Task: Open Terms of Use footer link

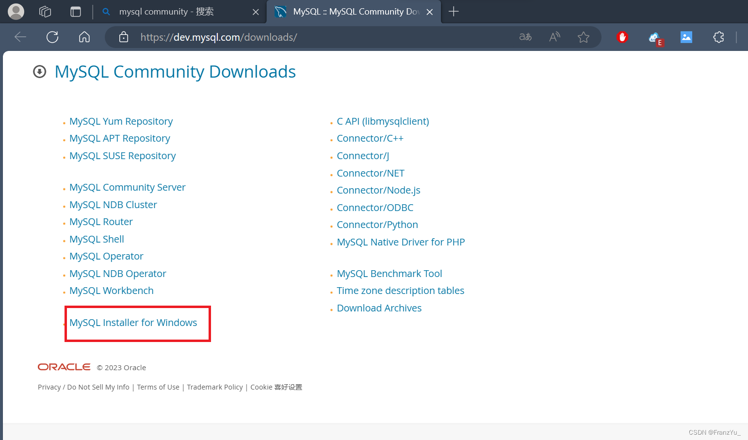Action: [158, 387]
